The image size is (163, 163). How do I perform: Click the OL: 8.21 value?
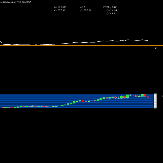(x=111, y=13)
